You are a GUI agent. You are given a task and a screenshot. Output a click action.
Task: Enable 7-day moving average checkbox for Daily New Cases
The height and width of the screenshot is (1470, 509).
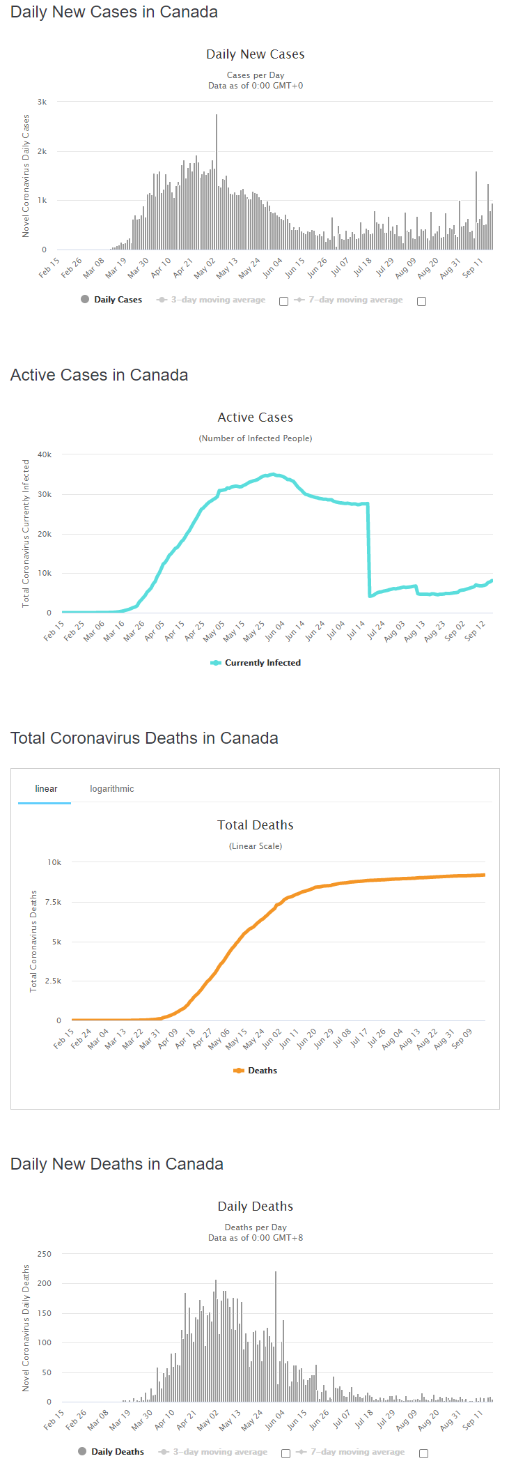(421, 301)
